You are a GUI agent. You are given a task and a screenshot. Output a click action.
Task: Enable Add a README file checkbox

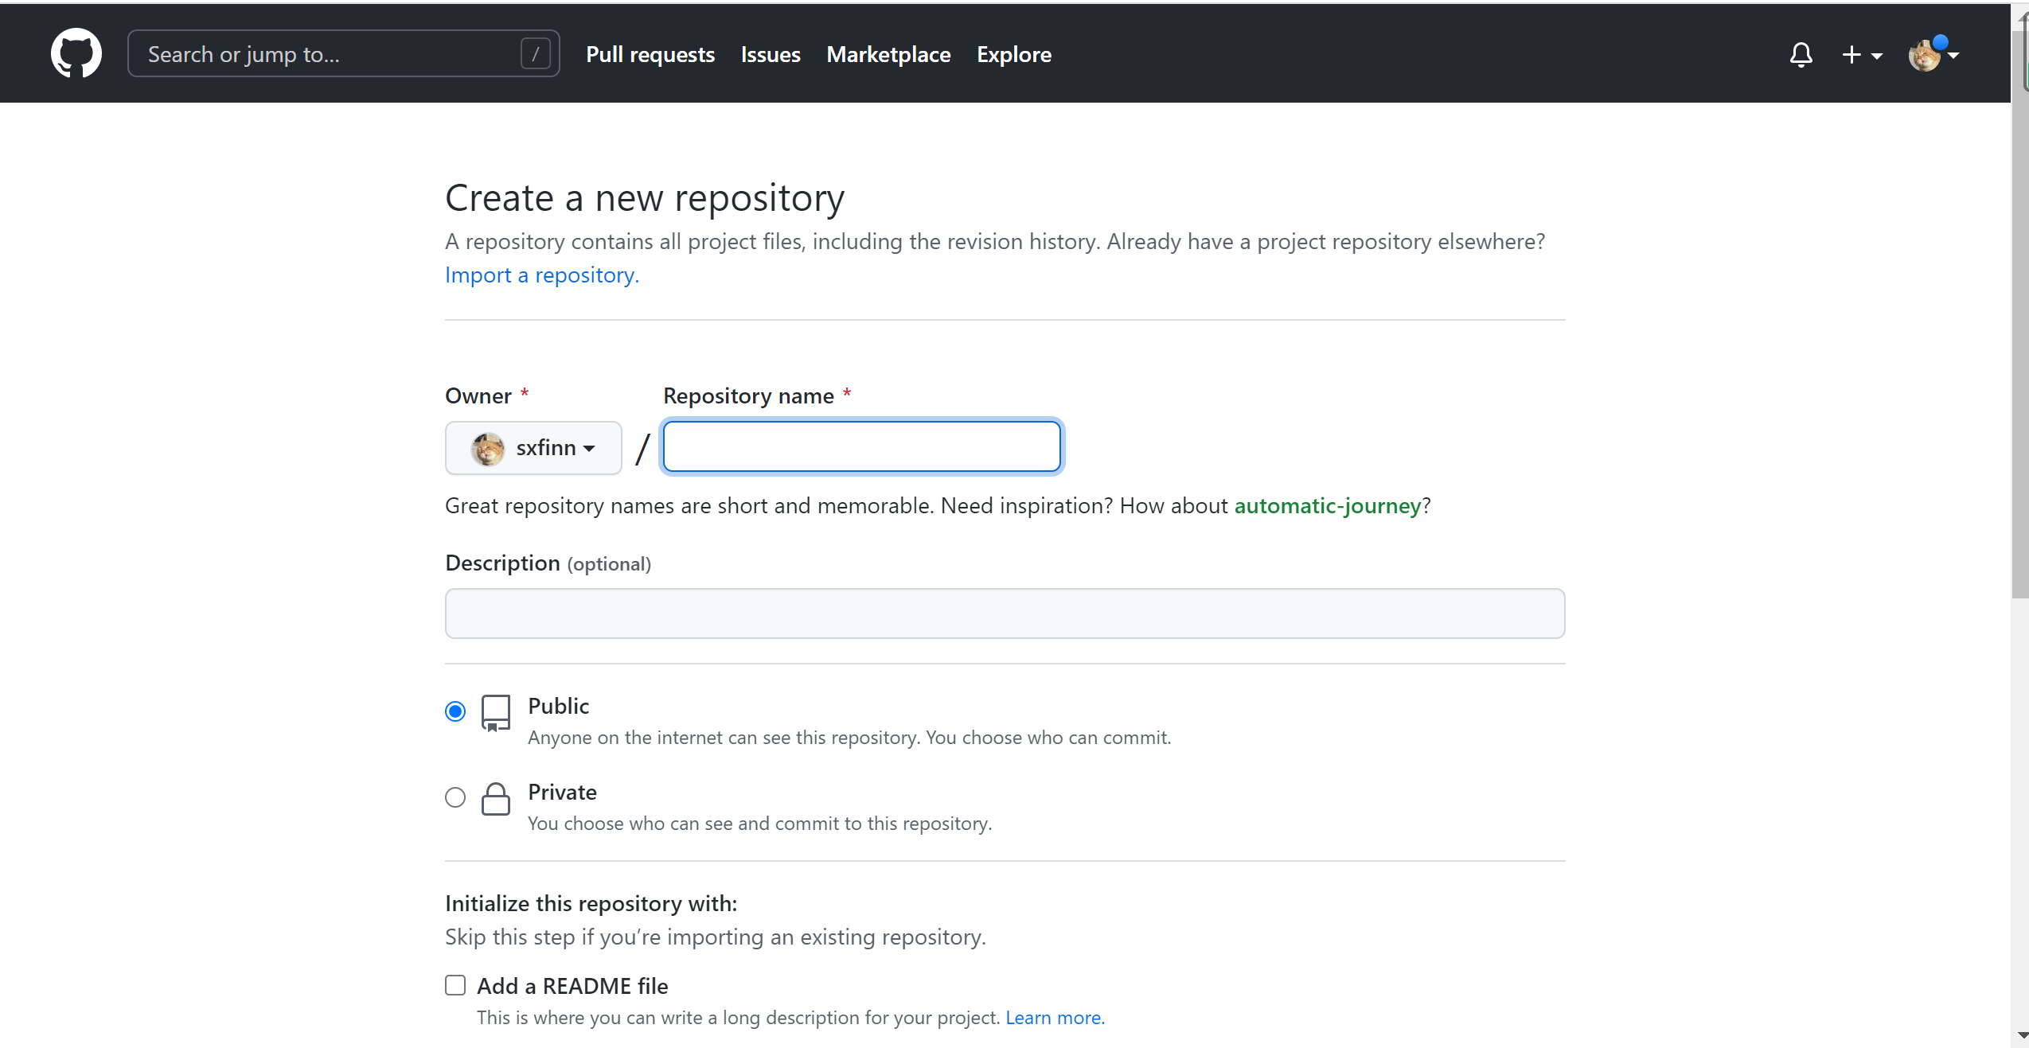[455, 985]
